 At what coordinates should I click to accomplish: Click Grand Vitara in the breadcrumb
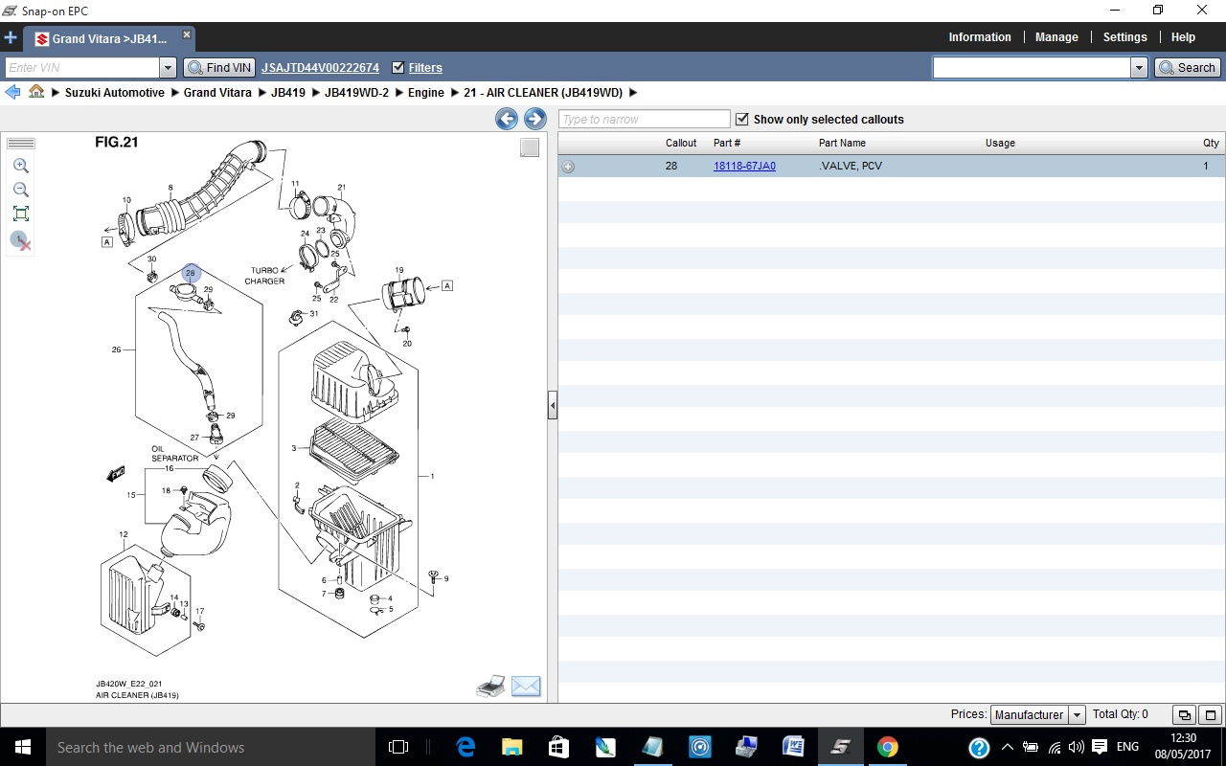(x=217, y=92)
